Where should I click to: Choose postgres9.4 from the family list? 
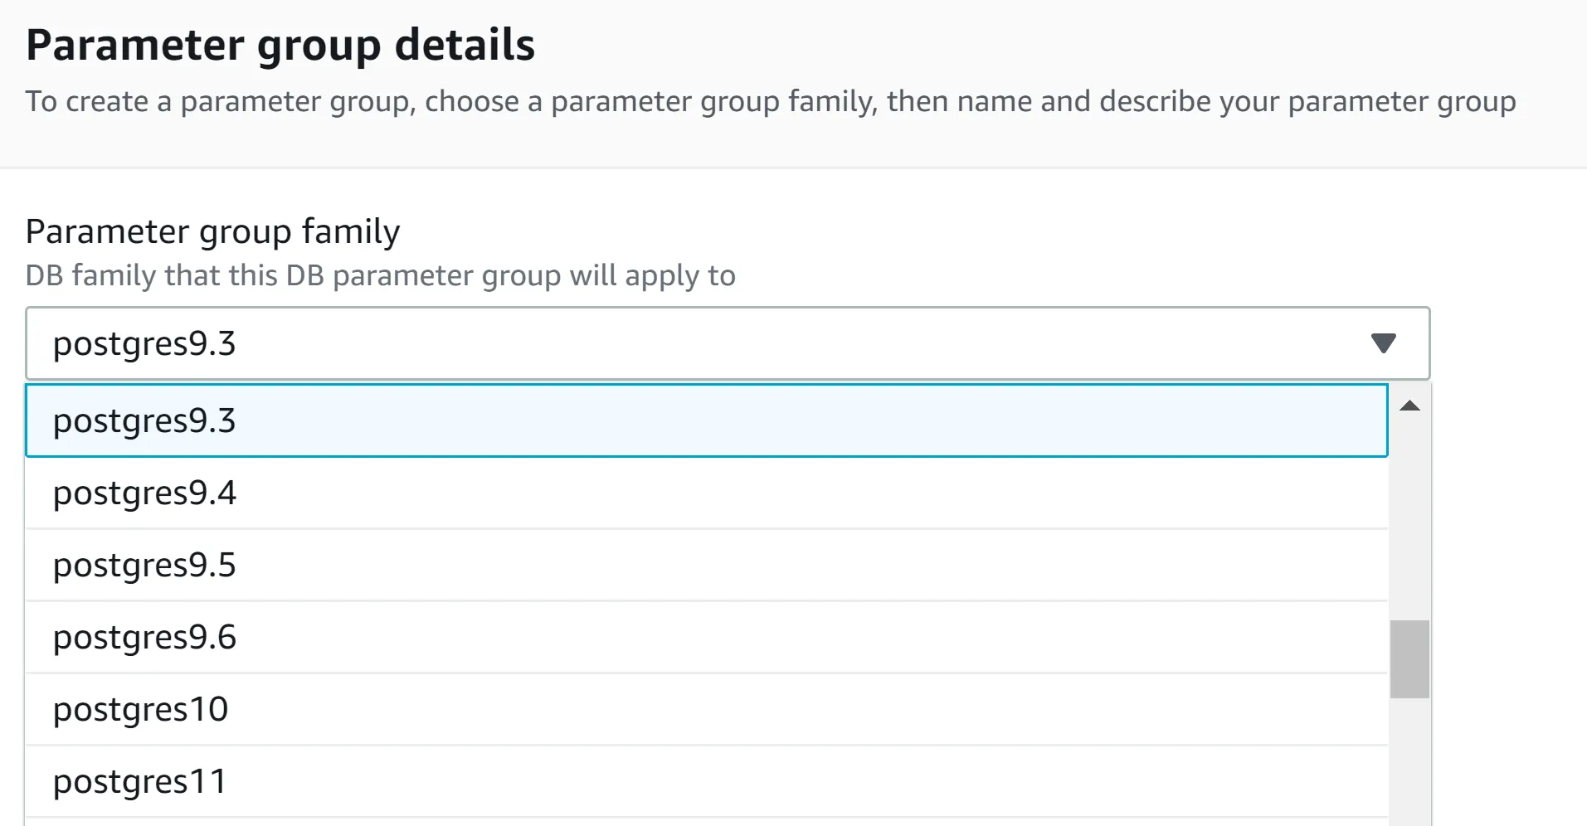coord(705,493)
